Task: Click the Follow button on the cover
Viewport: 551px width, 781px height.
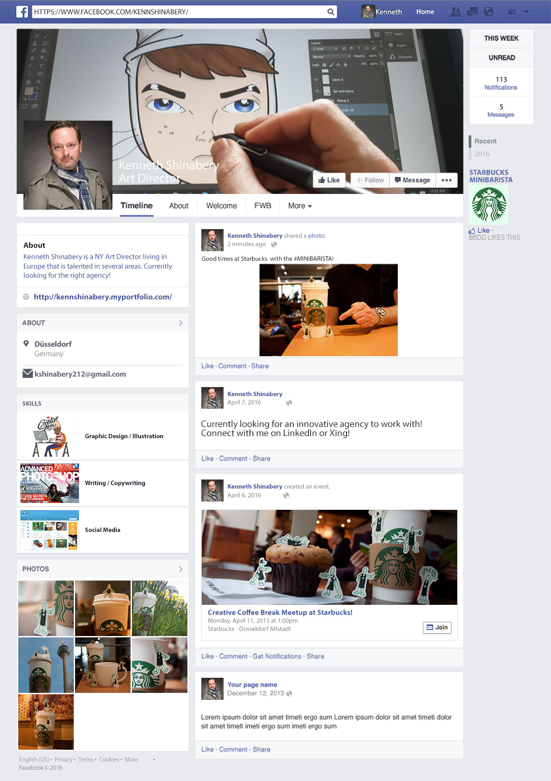Action: (370, 180)
